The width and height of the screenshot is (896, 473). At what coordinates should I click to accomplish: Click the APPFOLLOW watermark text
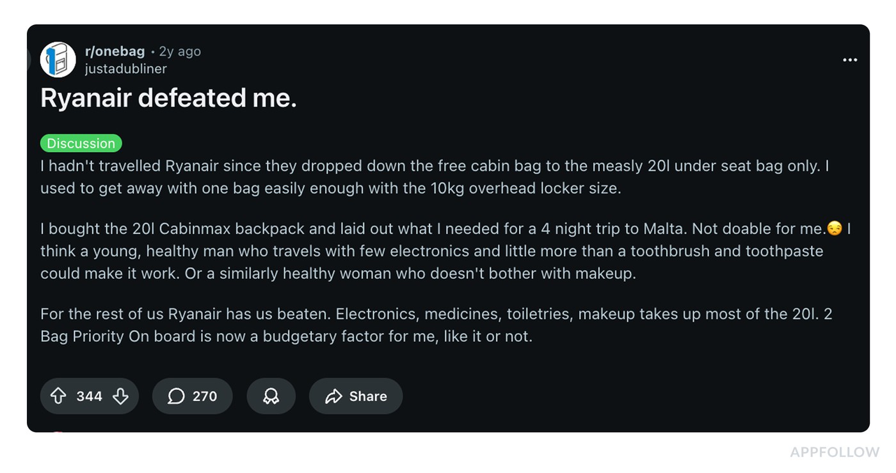[835, 453]
